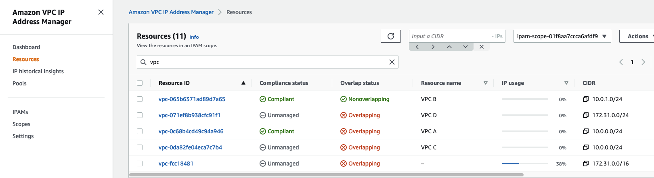Open Dashboard in the sidebar

26,47
